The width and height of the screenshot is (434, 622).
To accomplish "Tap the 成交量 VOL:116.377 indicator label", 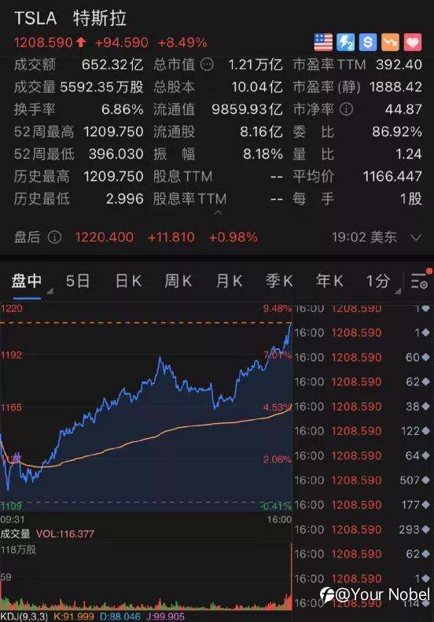I will tap(47, 534).
